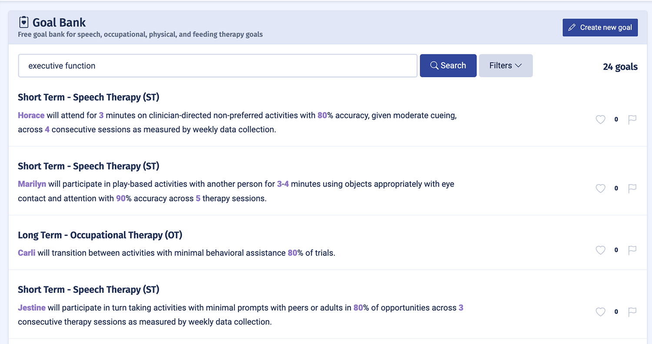Flag Jestine's turn taking goal

click(x=632, y=312)
